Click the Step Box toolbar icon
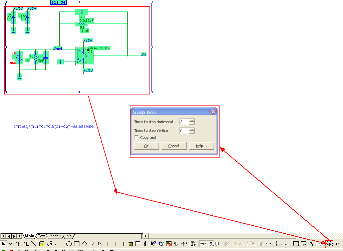 [329, 244]
